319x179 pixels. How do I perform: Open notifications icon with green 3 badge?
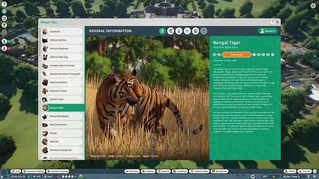[6, 42]
